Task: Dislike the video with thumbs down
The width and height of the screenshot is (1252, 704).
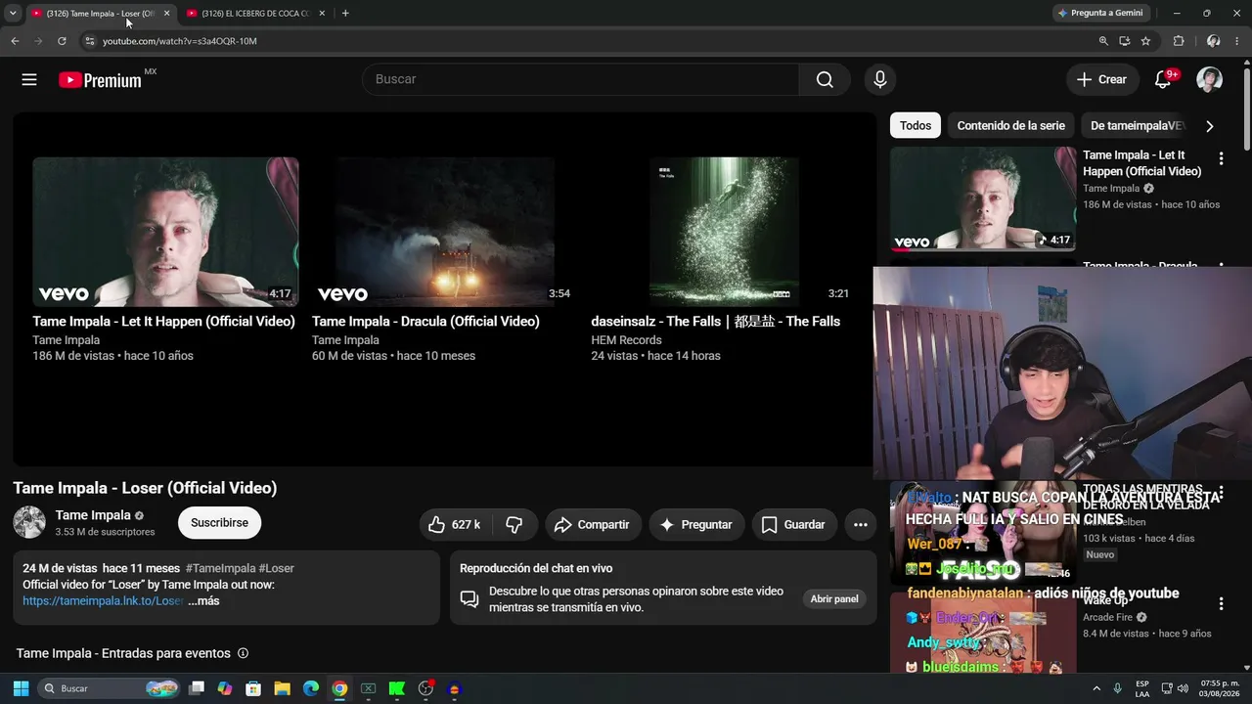Action: coord(514,525)
